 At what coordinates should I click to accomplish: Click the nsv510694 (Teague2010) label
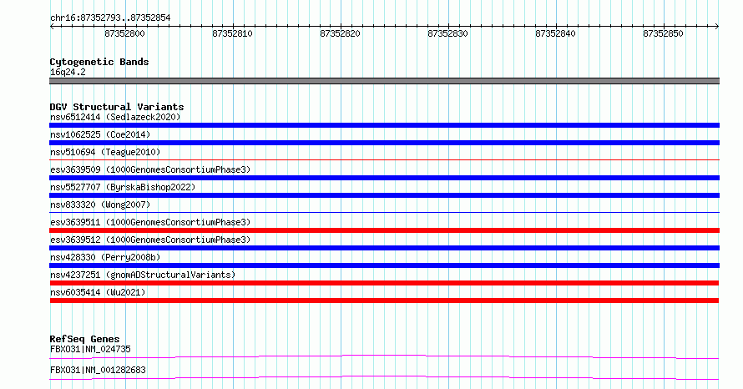[x=105, y=152]
